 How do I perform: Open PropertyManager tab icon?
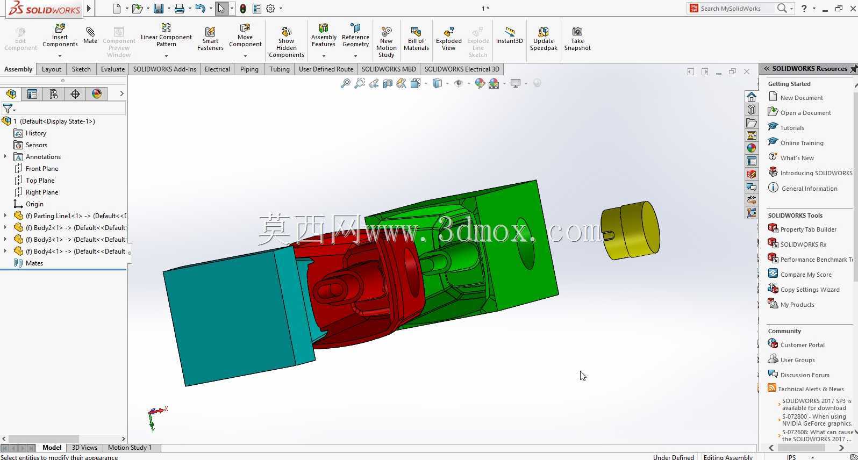tap(32, 94)
